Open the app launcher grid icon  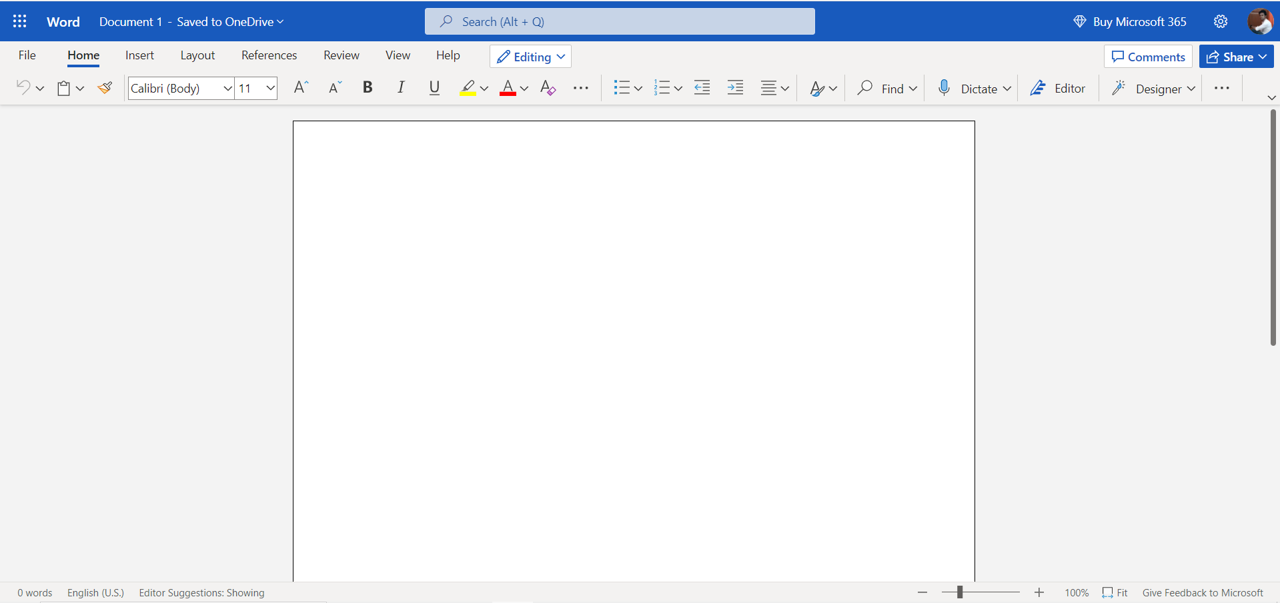tap(20, 21)
